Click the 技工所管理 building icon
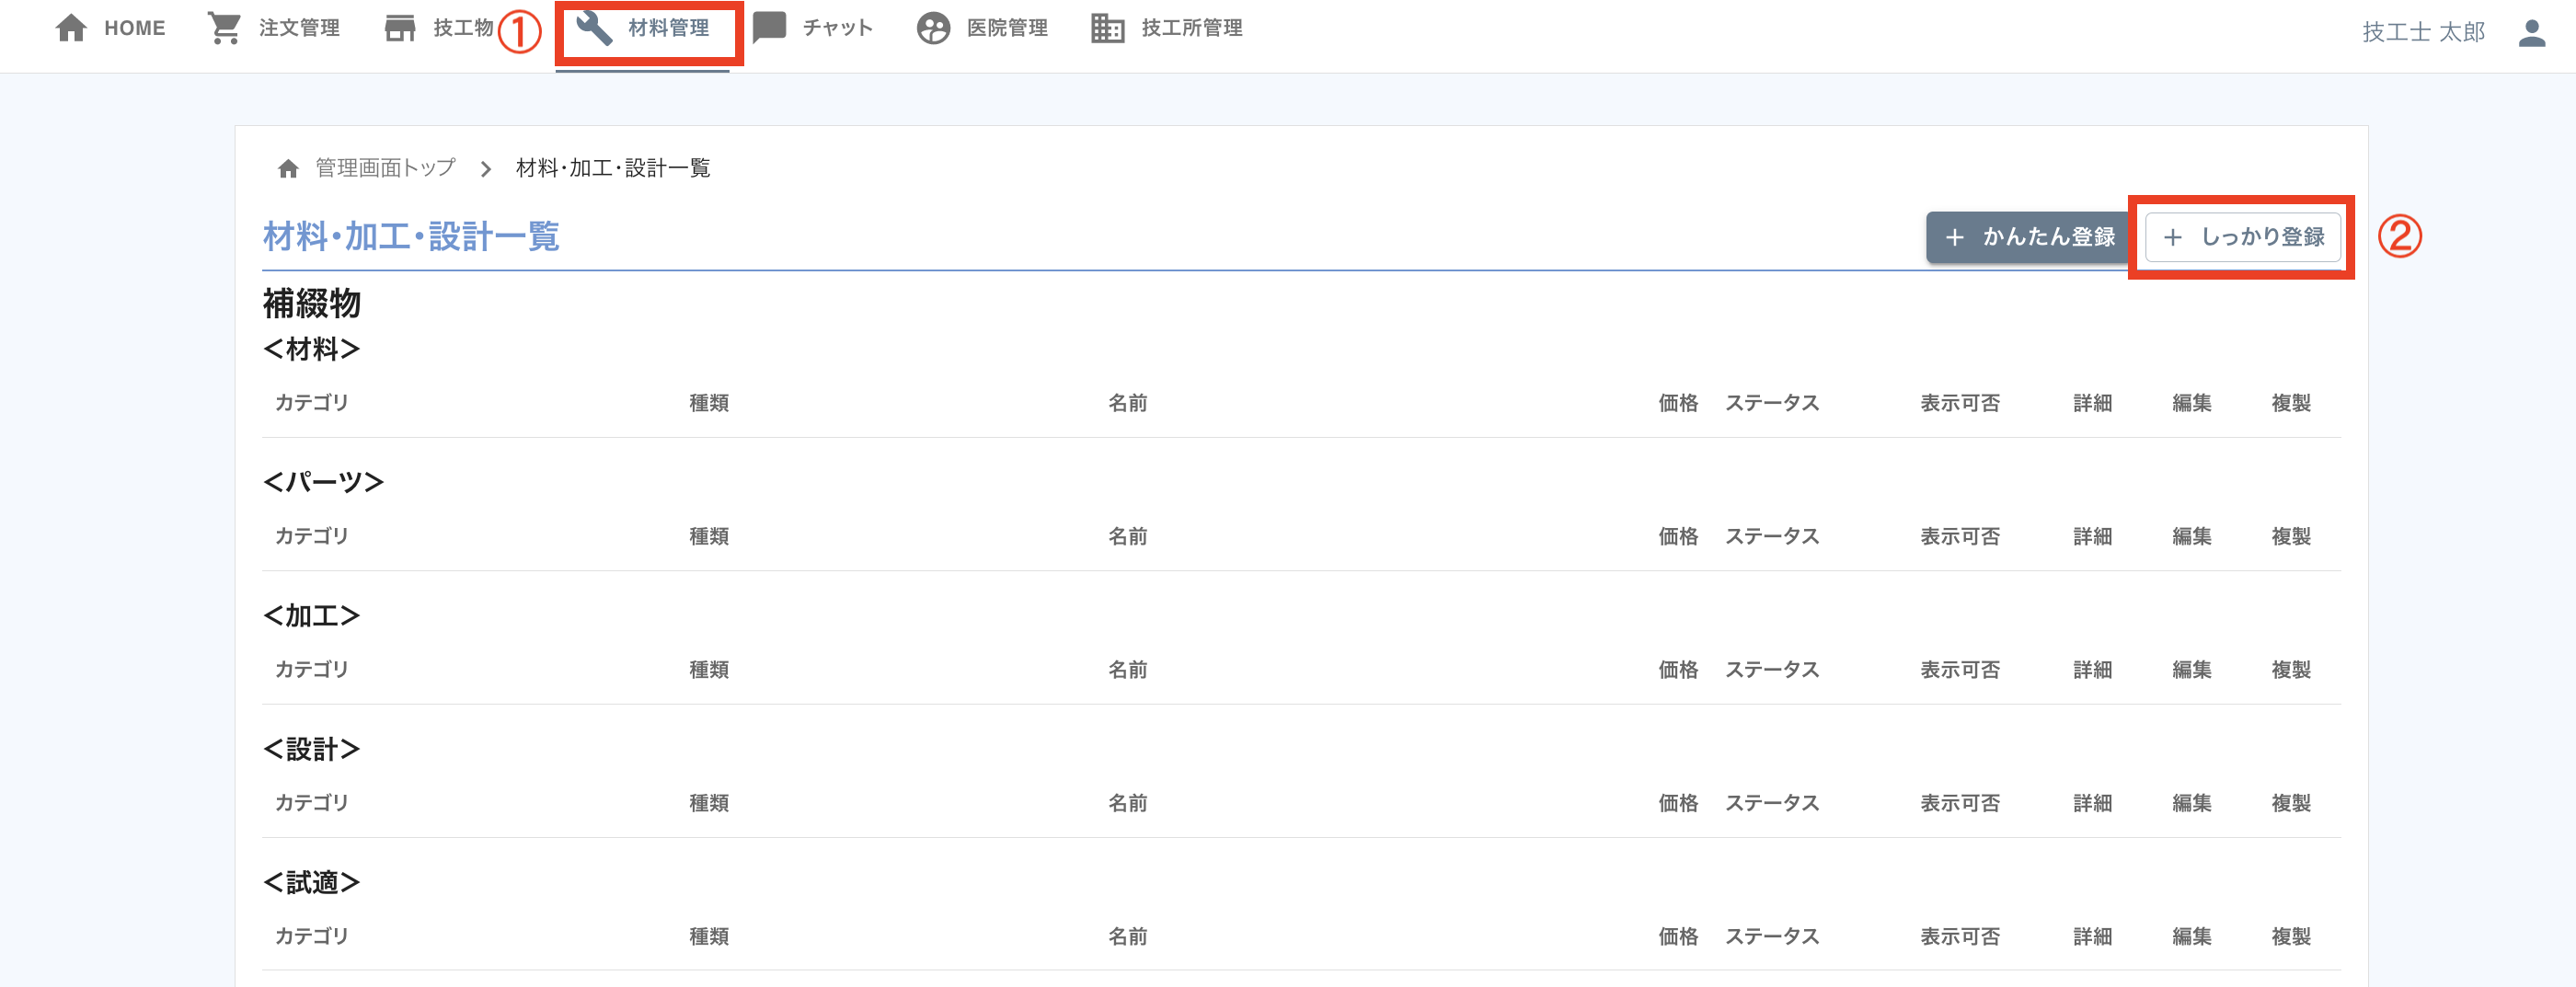 point(1107,28)
